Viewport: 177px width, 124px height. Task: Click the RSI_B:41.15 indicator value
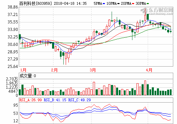[x=55, y=100]
